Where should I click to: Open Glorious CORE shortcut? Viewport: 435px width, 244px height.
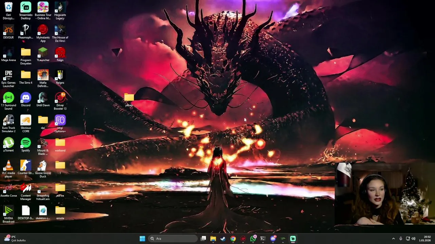point(26,124)
